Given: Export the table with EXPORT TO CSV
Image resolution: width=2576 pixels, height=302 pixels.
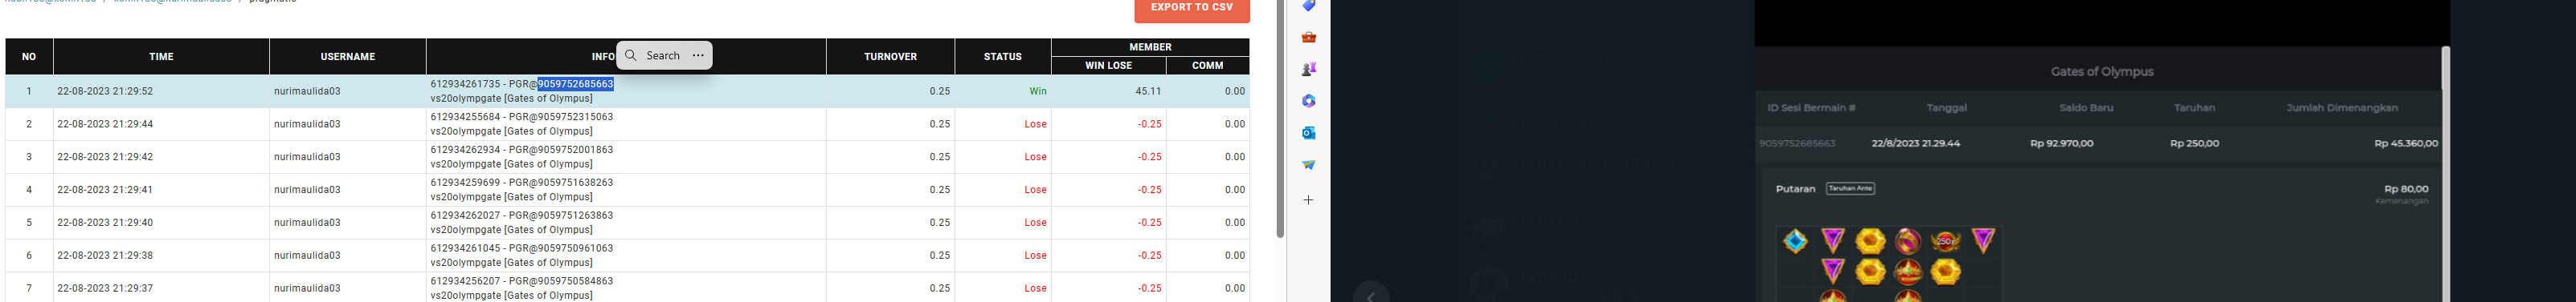Looking at the screenshot, I should (1192, 9).
